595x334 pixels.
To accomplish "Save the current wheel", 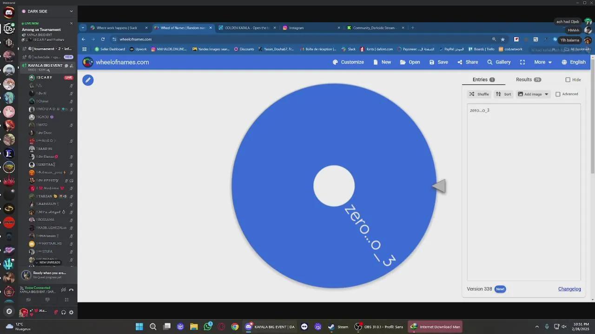I will tap(439, 62).
